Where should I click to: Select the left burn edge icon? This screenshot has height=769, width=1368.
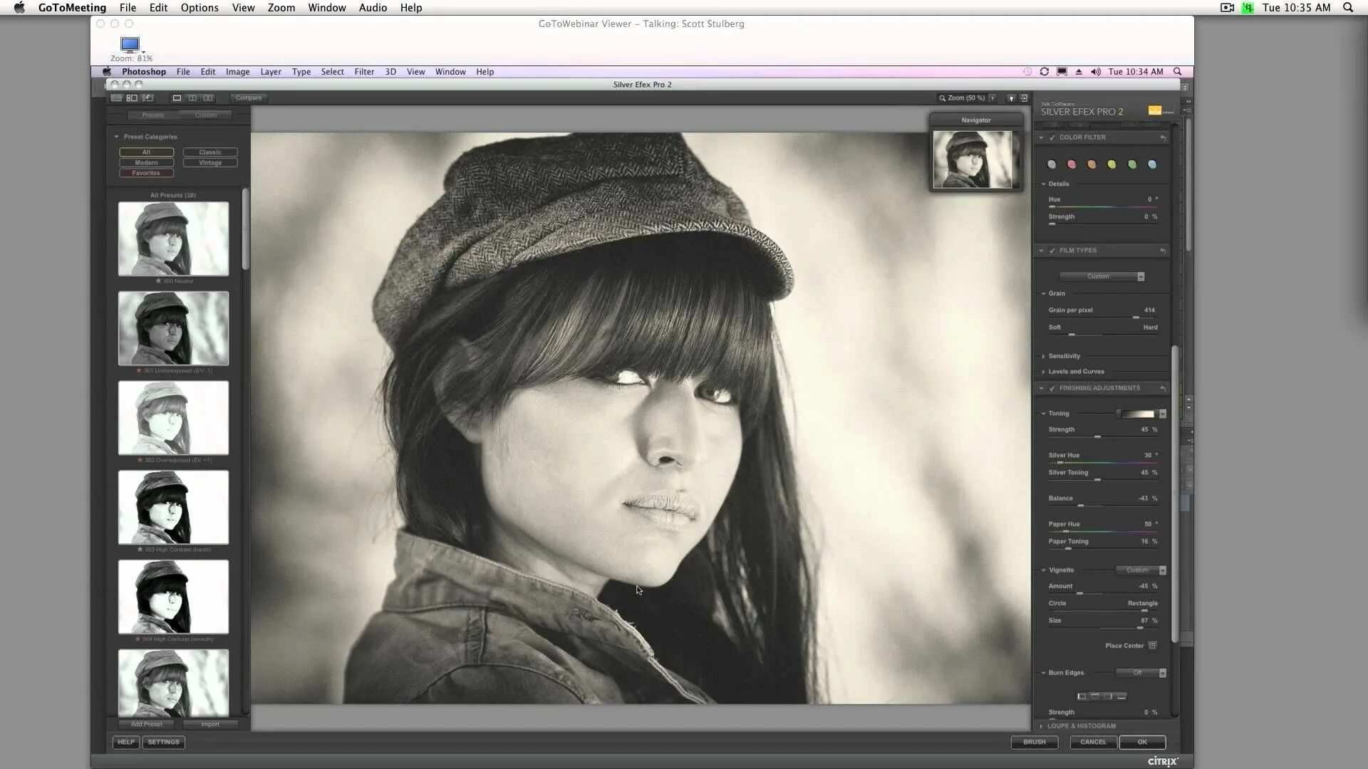point(1082,696)
